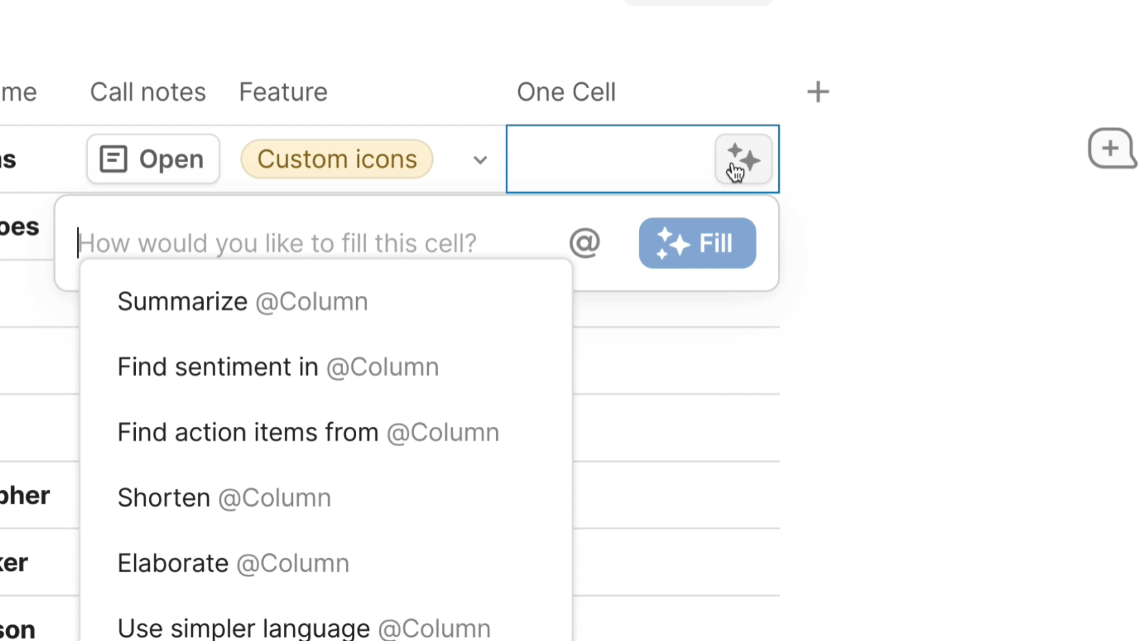Click the cursor-highlighted AI sparkle button

click(x=744, y=159)
